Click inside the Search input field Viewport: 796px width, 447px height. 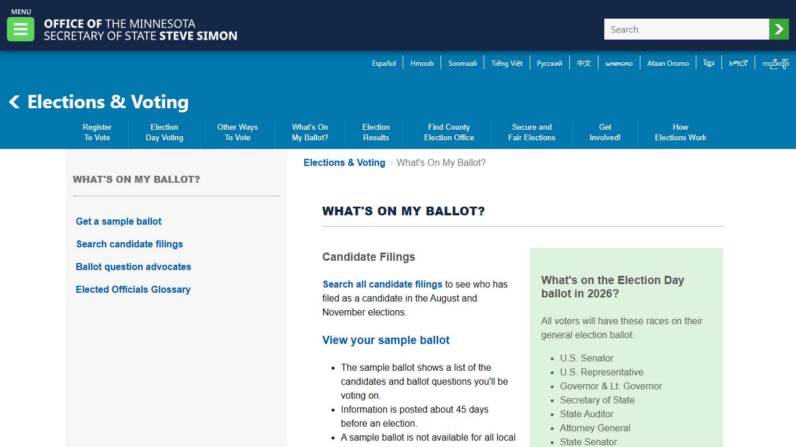click(686, 29)
